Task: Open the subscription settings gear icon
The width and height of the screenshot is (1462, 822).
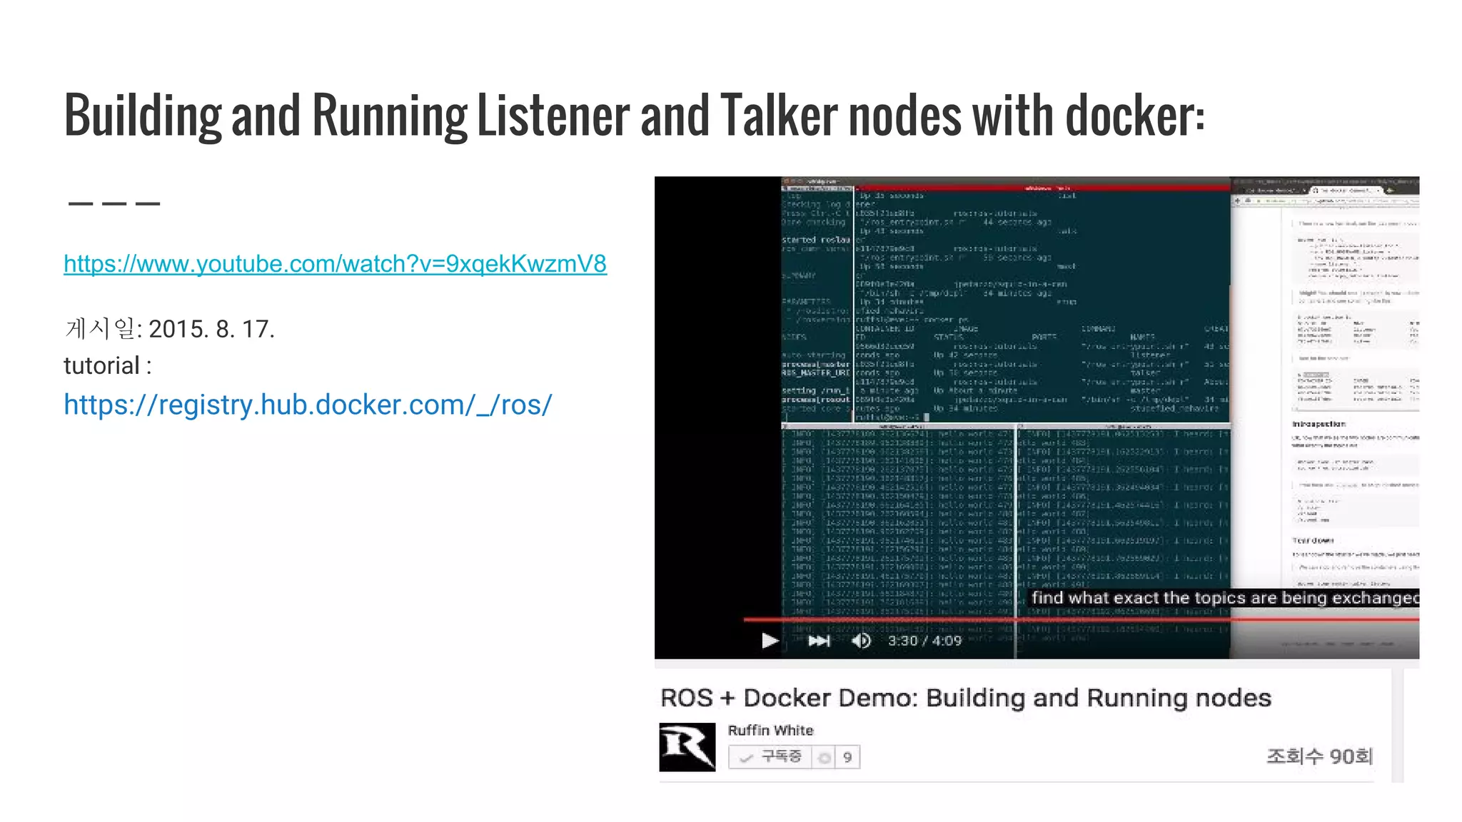Action: point(825,757)
